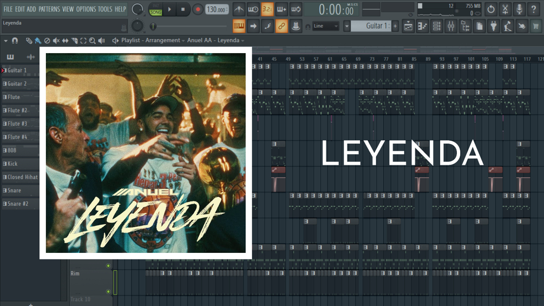544x306 pixels.
Task: Enable overdub recording mode
Action: tap(281, 9)
